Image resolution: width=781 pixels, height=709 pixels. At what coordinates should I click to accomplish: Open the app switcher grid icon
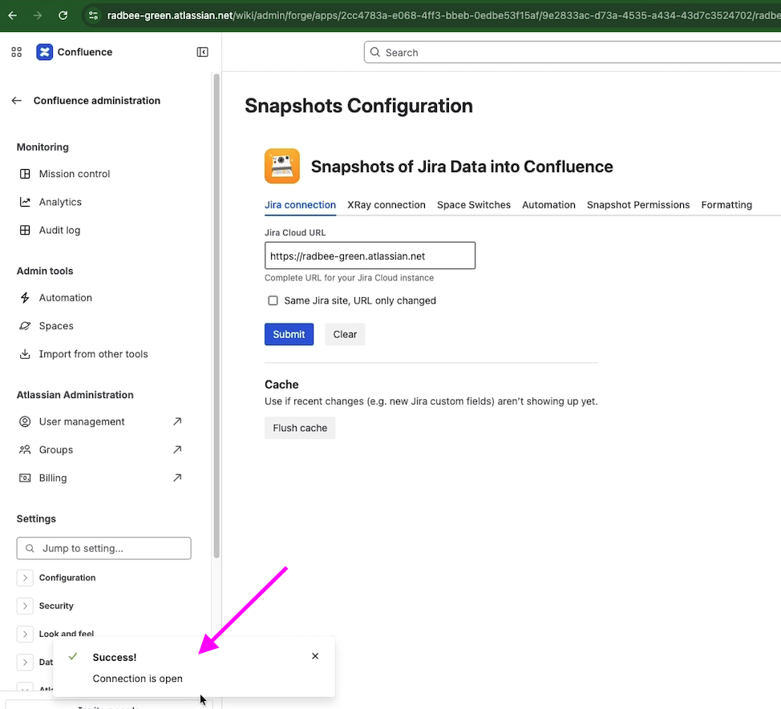(x=16, y=52)
